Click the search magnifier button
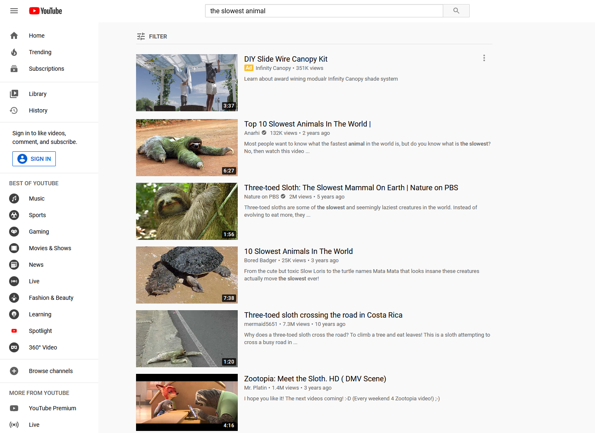595x433 pixels. 456,11
